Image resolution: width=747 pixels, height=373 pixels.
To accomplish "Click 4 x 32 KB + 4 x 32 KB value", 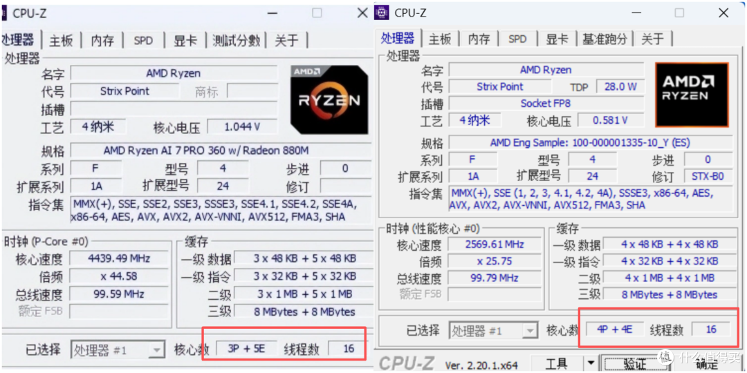I will [670, 261].
